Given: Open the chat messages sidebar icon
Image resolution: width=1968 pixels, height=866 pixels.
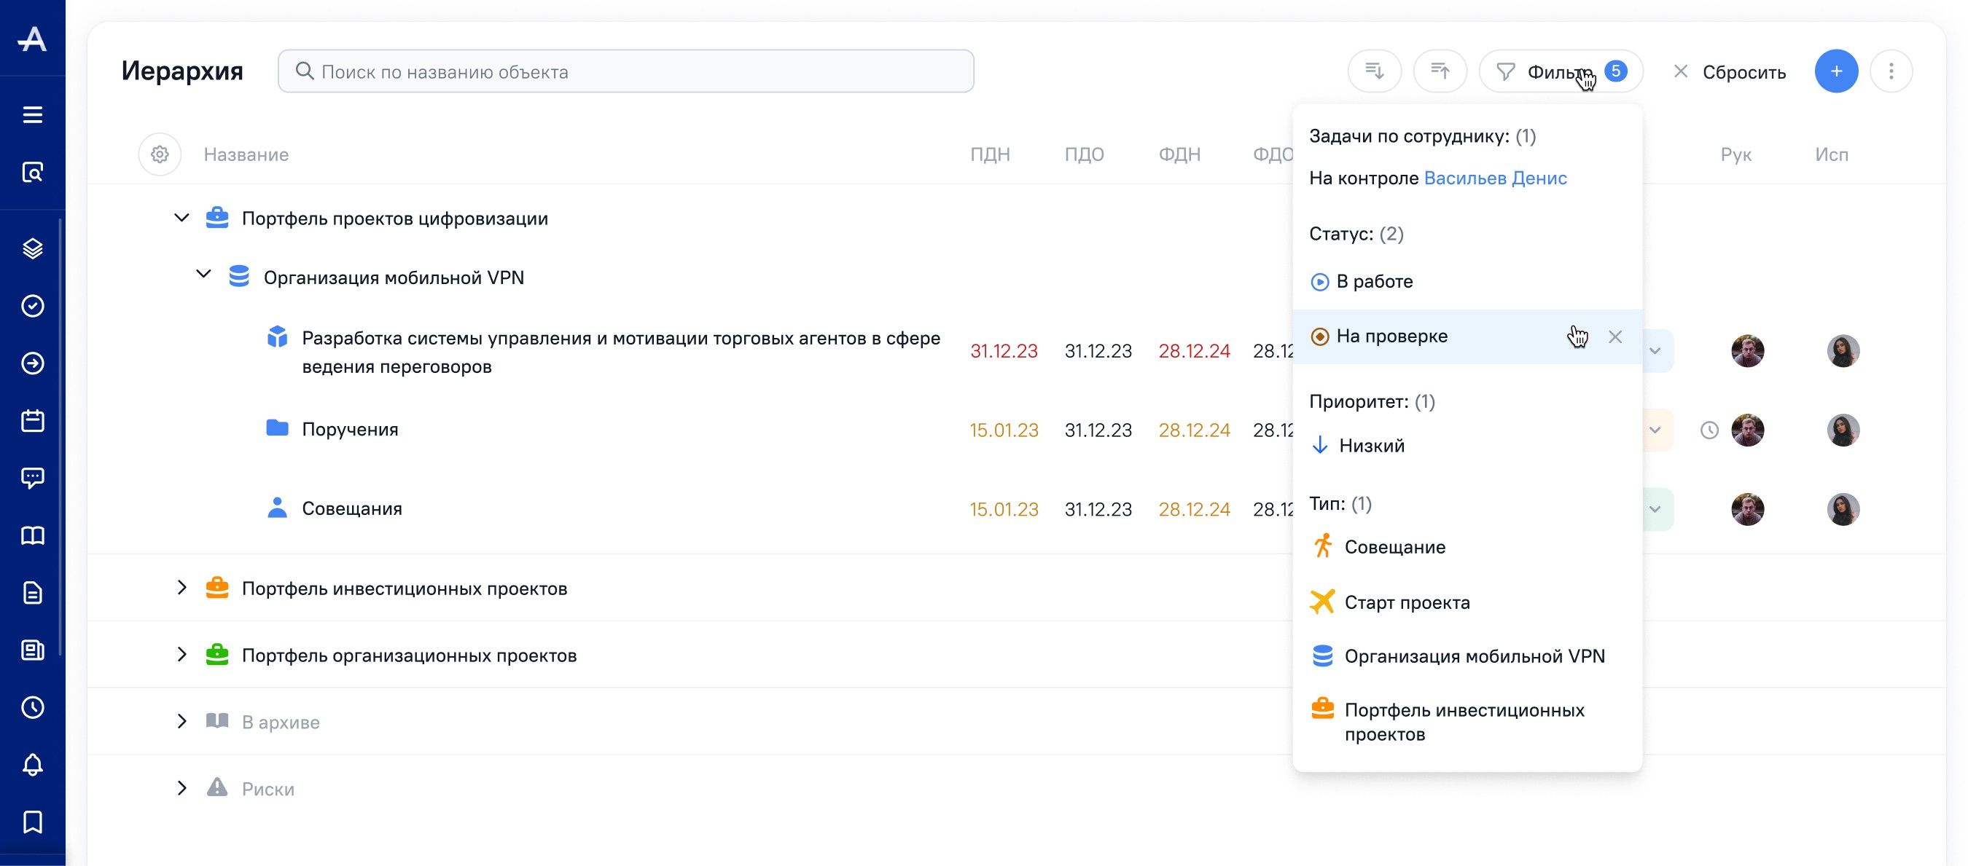Looking at the screenshot, I should click(32, 478).
